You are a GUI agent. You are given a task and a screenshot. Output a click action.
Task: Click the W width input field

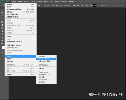coord(56,6)
